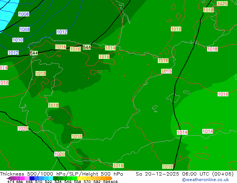Click the blue 1006 isobar label
Viewport: 237px width, 183px height.
click(x=24, y=14)
